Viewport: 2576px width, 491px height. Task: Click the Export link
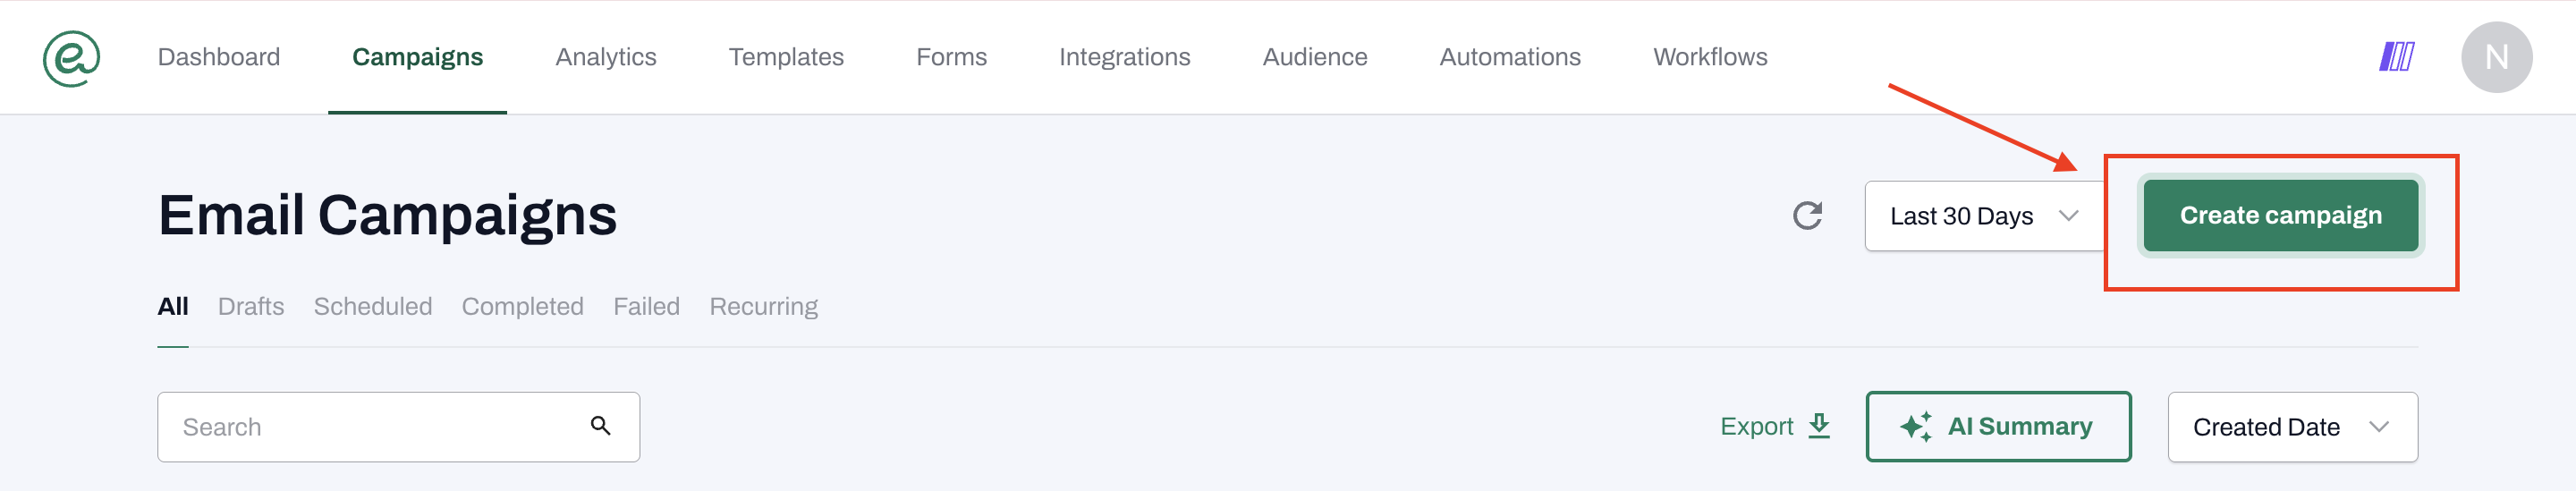(1756, 427)
